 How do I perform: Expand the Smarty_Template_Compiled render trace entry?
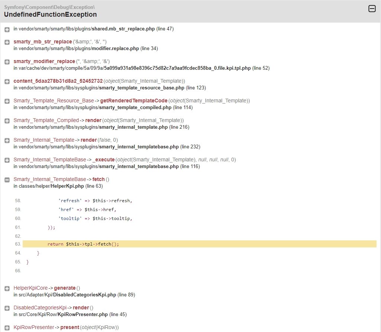pyautogui.click(x=7, y=121)
